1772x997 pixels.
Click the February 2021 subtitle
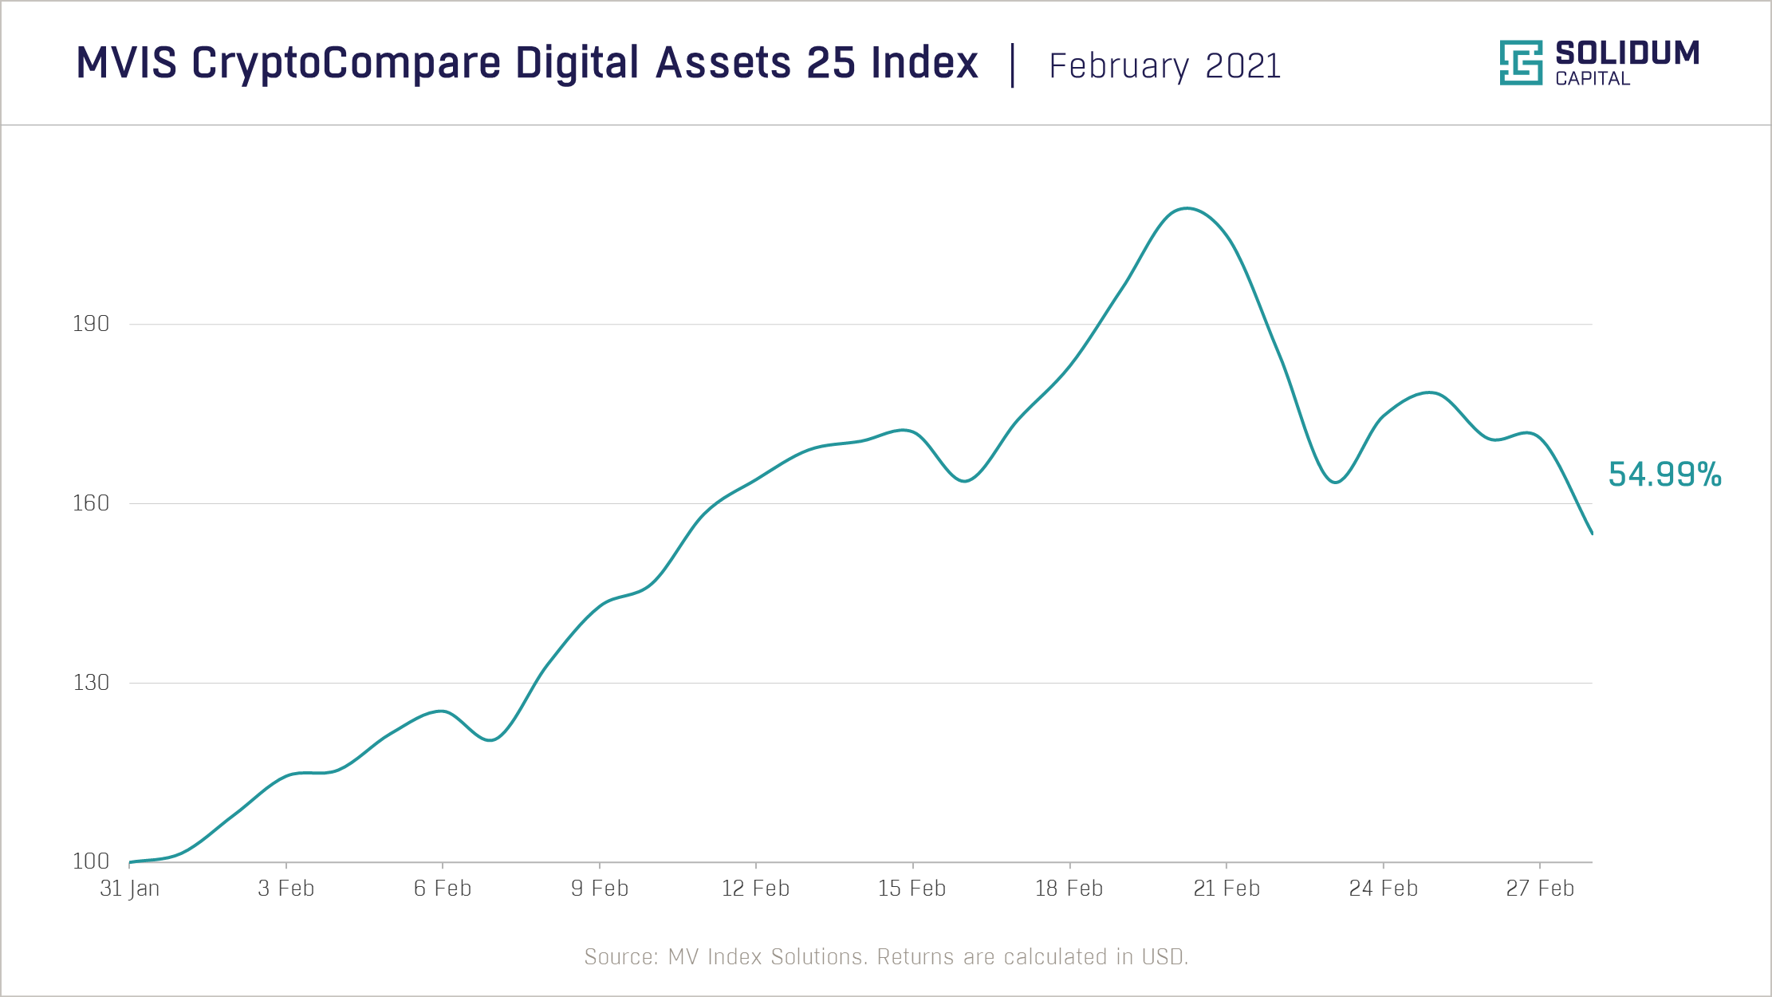pos(1164,66)
